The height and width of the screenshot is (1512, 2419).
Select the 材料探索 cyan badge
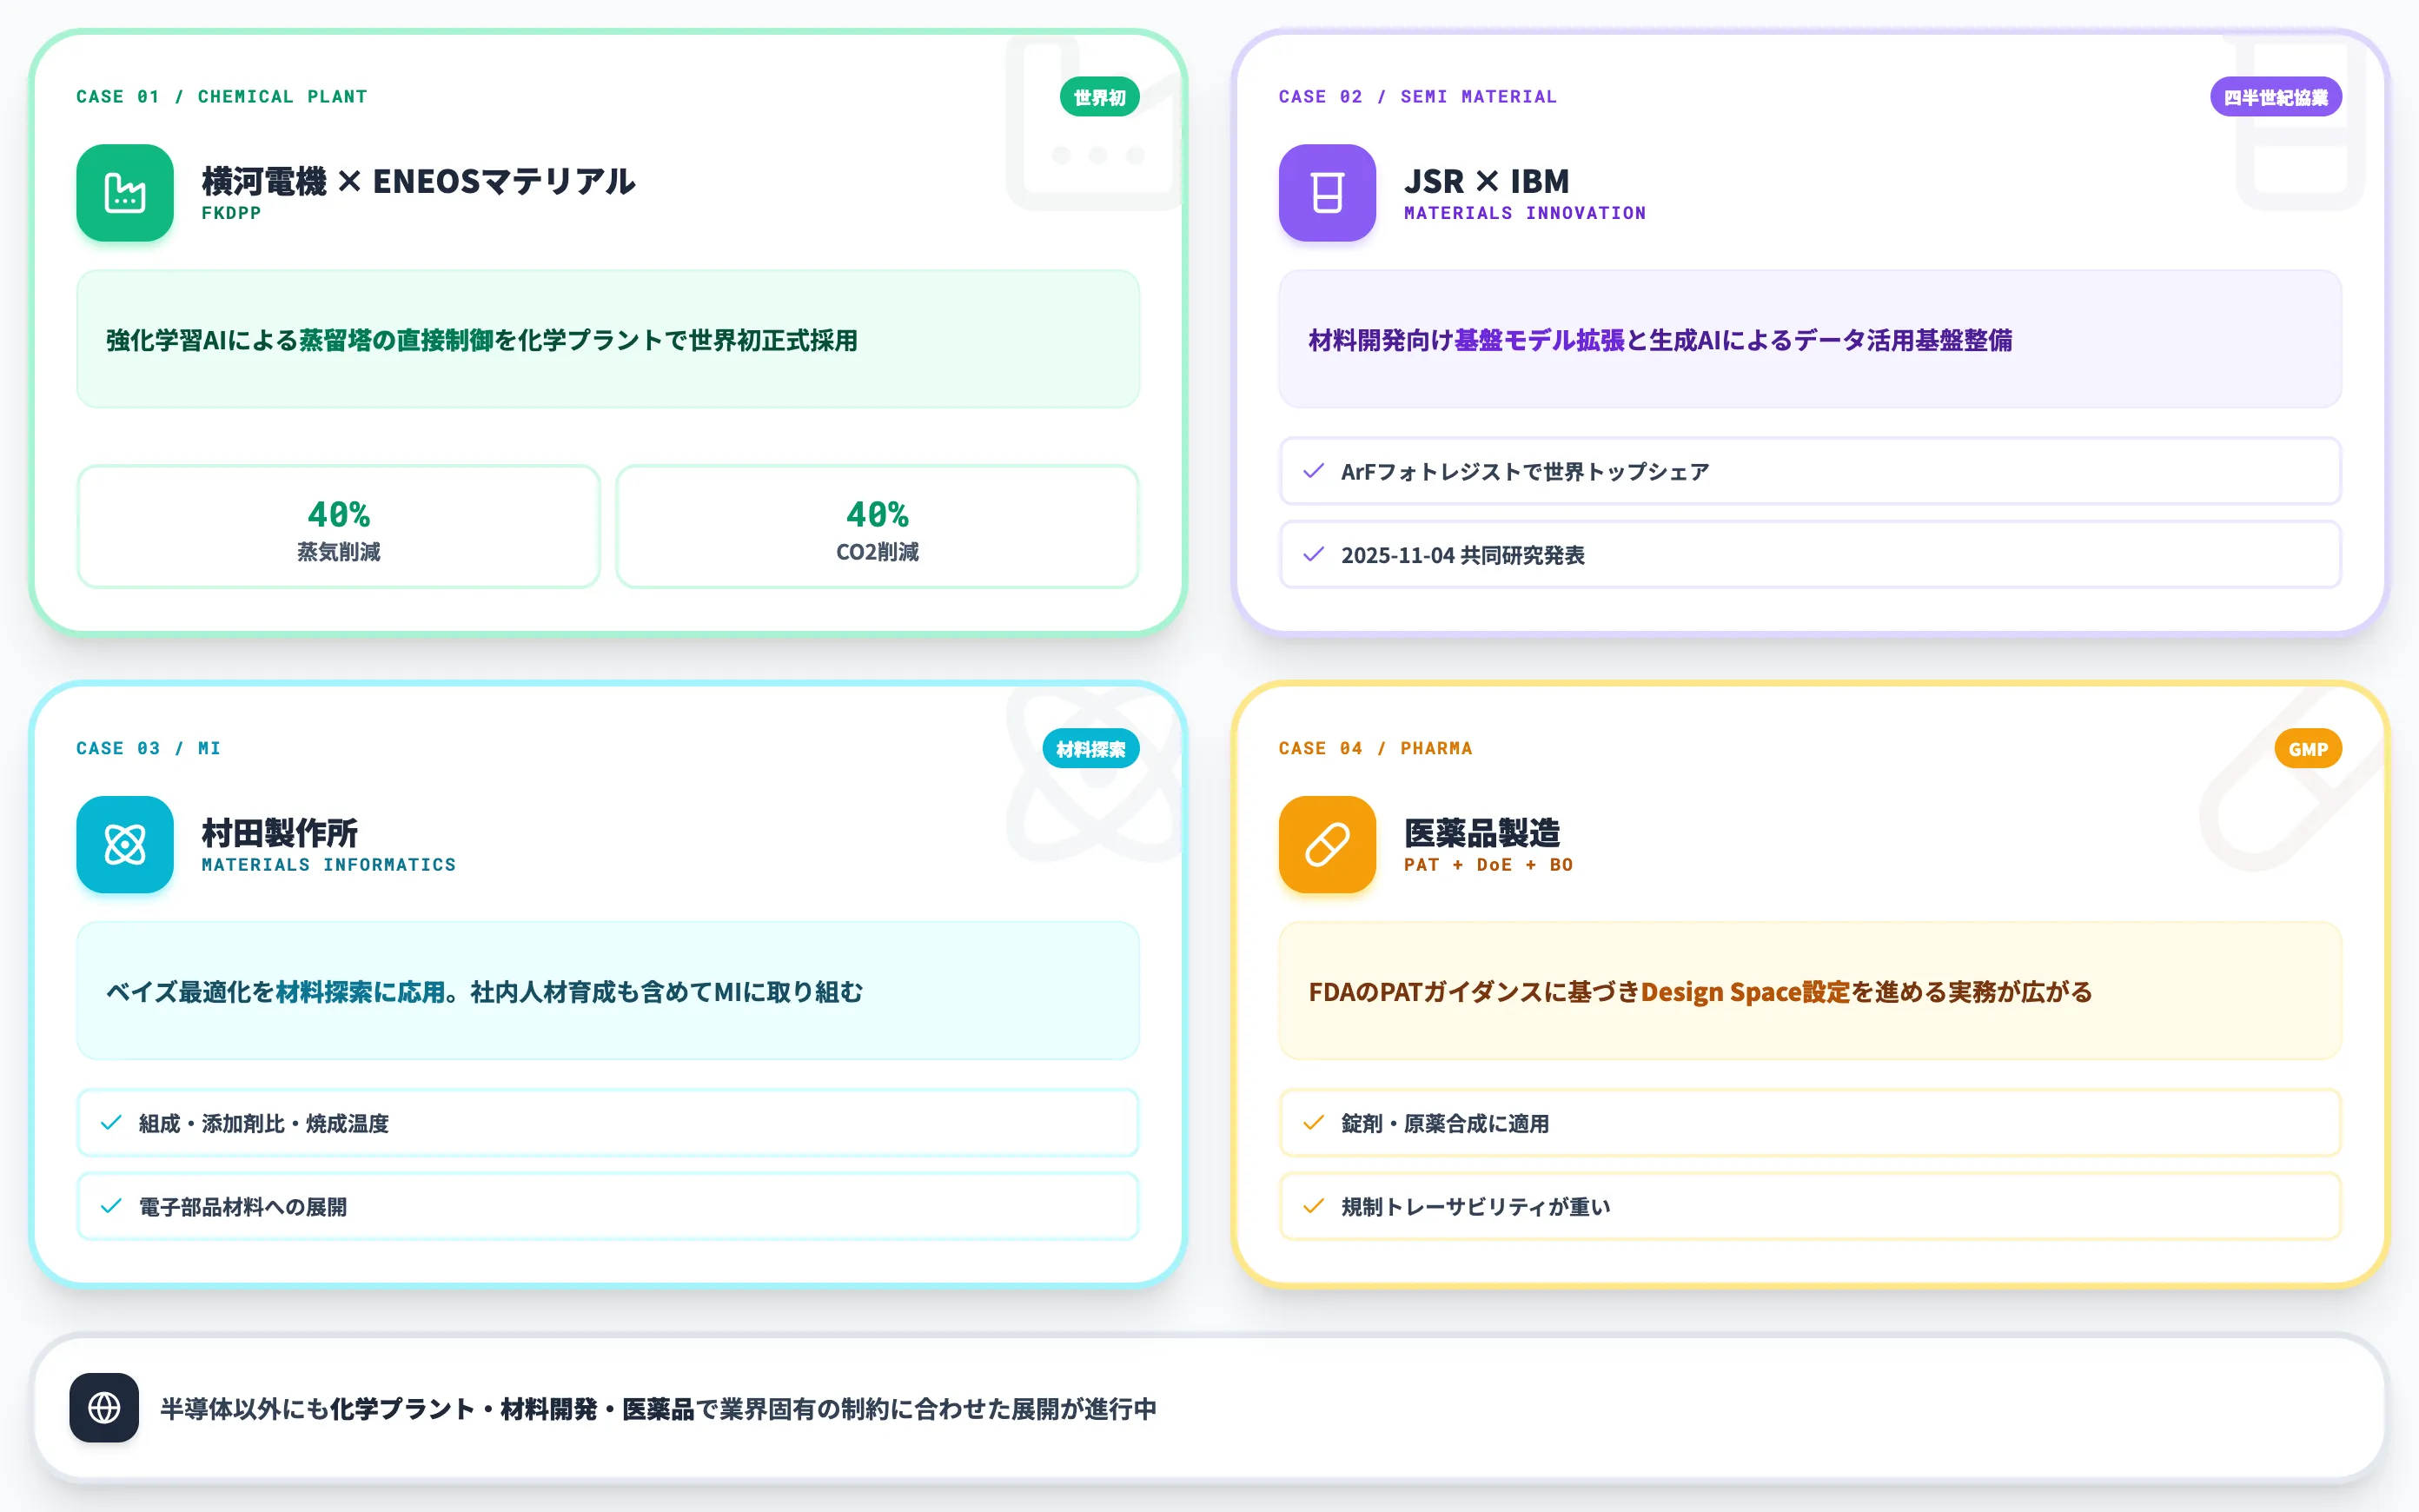[x=1090, y=749]
